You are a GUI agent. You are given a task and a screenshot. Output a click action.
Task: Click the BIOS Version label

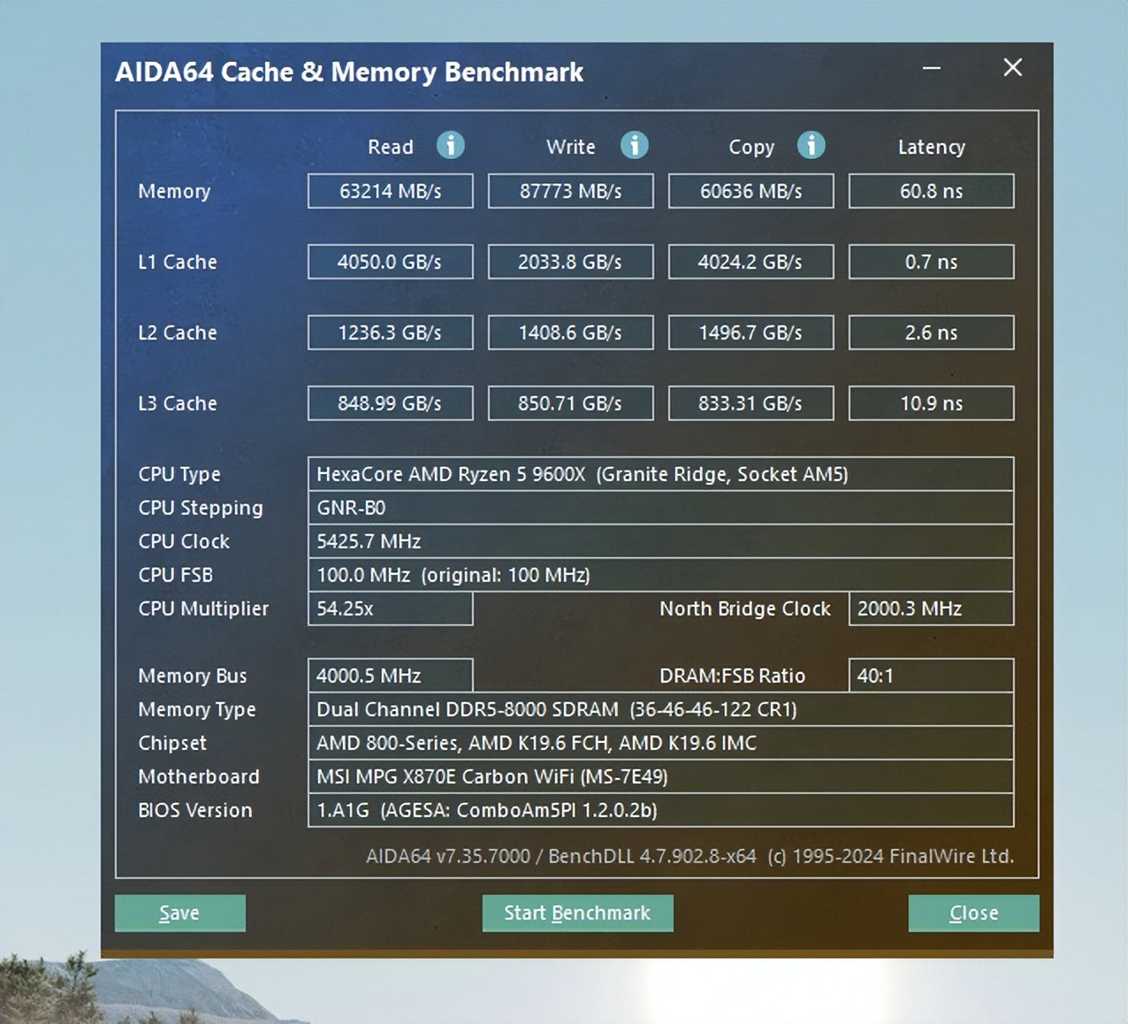pyautogui.click(x=195, y=810)
